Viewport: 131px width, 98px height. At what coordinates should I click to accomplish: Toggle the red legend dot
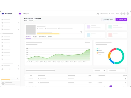pyautogui.click(x=97, y=54)
